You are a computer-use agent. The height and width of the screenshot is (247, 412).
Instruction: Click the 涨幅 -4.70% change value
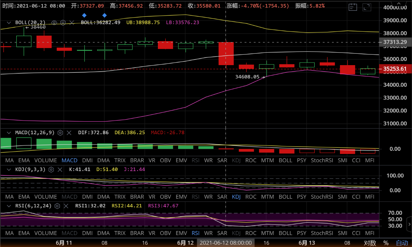click(258, 6)
